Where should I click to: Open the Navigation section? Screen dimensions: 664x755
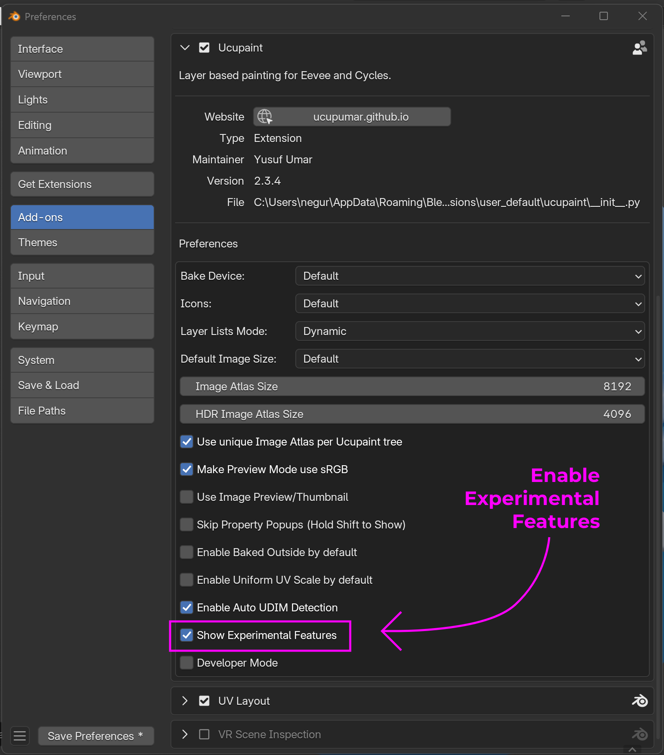pyautogui.click(x=82, y=301)
